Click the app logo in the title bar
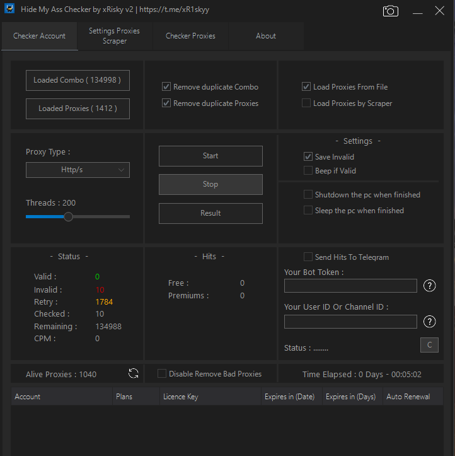 pyautogui.click(x=9, y=11)
